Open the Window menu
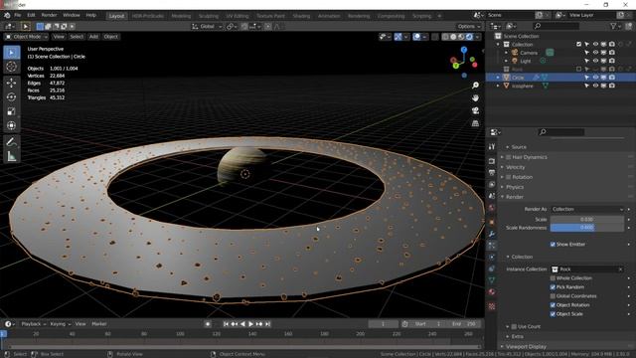Image resolution: width=636 pixels, height=358 pixels. coord(72,15)
